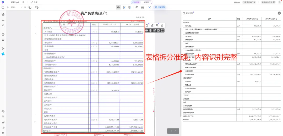Click the speaker announcement icon
The width and height of the screenshot is (283, 136).
(x=3, y=128)
